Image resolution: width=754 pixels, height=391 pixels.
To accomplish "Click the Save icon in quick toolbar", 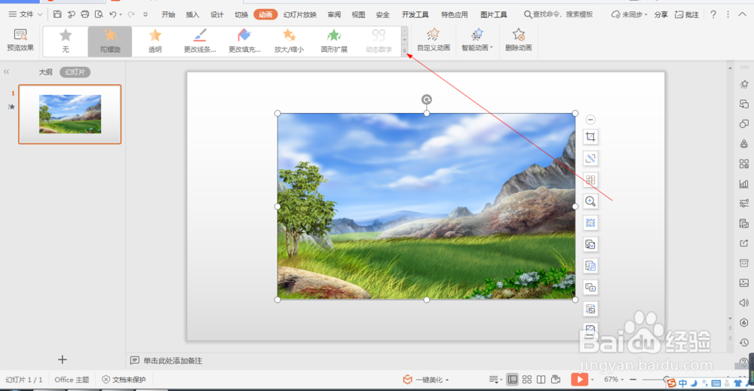I will [x=57, y=14].
